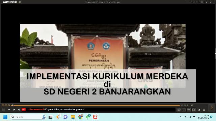Open the Wi-Fi network tray icon
Viewport: 216px width, 121px height.
pyautogui.click(x=186, y=117)
